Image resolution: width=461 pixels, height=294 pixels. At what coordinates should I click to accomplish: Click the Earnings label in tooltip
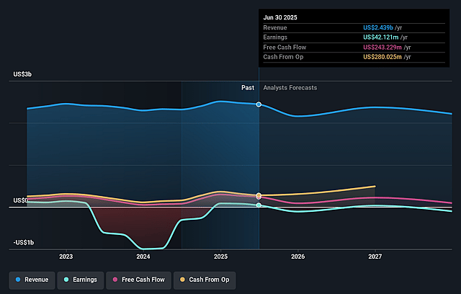(275, 37)
